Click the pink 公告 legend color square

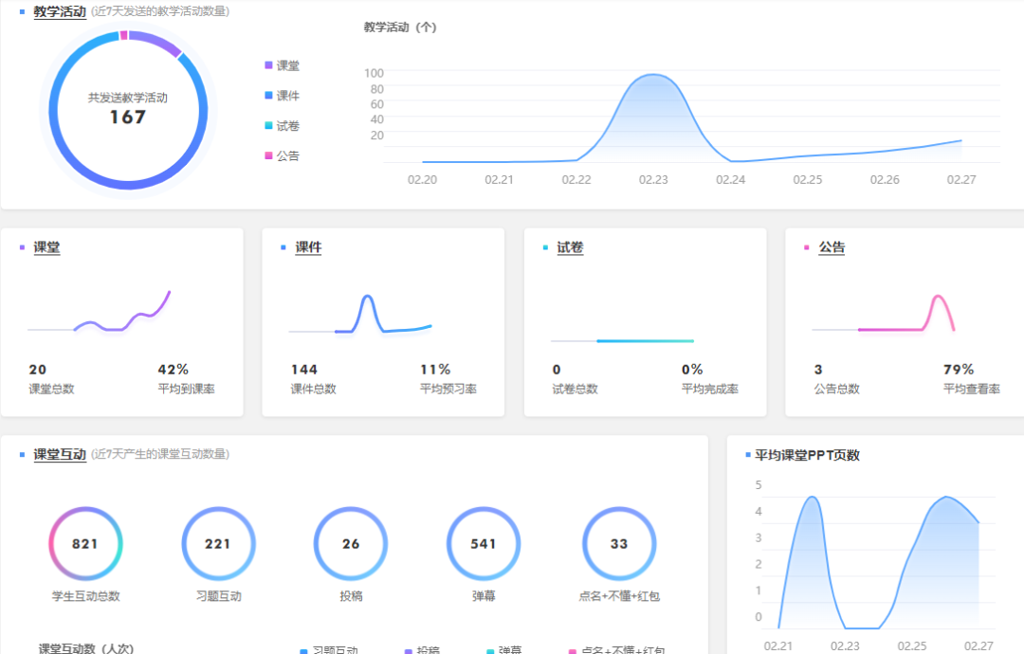(x=269, y=155)
